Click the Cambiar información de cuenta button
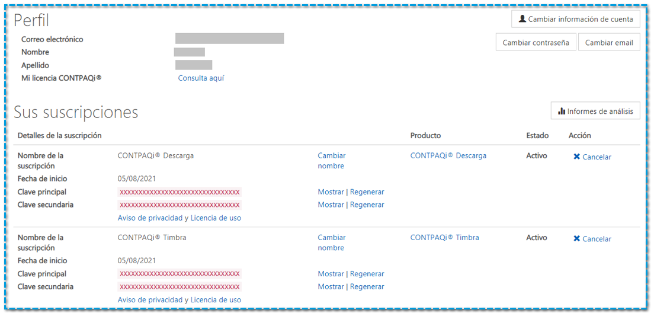The height and width of the screenshot is (316, 654). coord(575,19)
